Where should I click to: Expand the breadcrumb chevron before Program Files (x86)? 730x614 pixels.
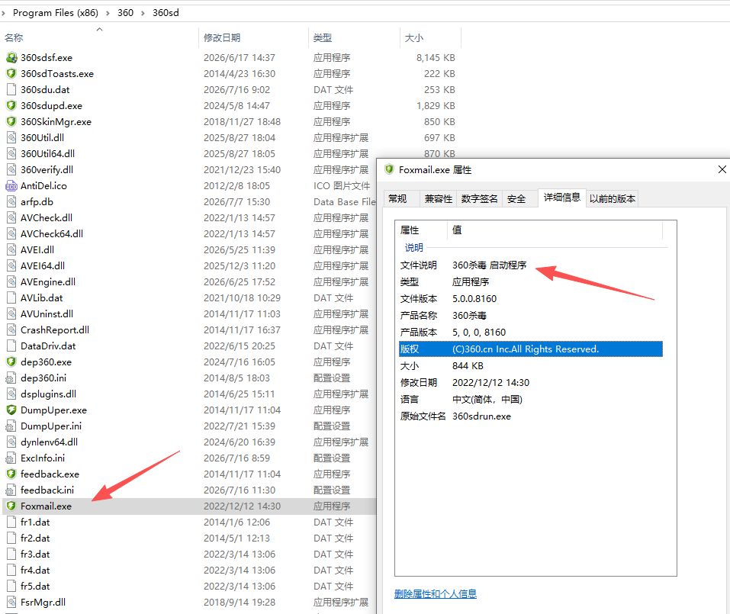coord(3,13)
